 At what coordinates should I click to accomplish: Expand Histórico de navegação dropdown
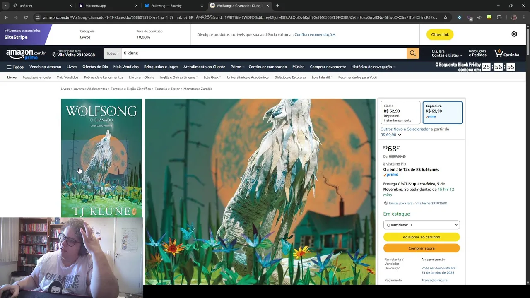click(373, 67)
